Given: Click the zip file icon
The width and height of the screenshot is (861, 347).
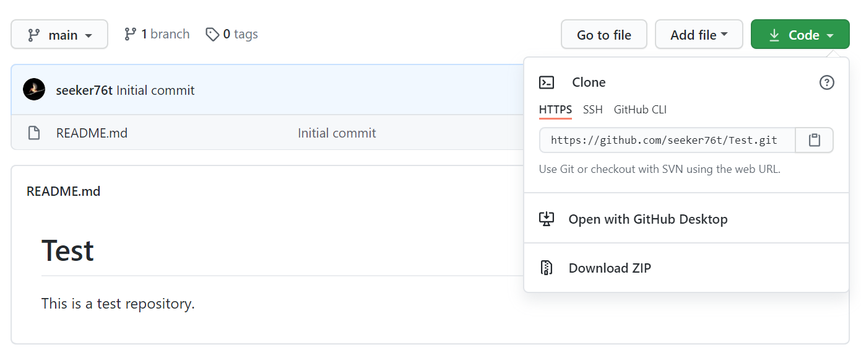Looking at the screenshot, I should (547, 268).
